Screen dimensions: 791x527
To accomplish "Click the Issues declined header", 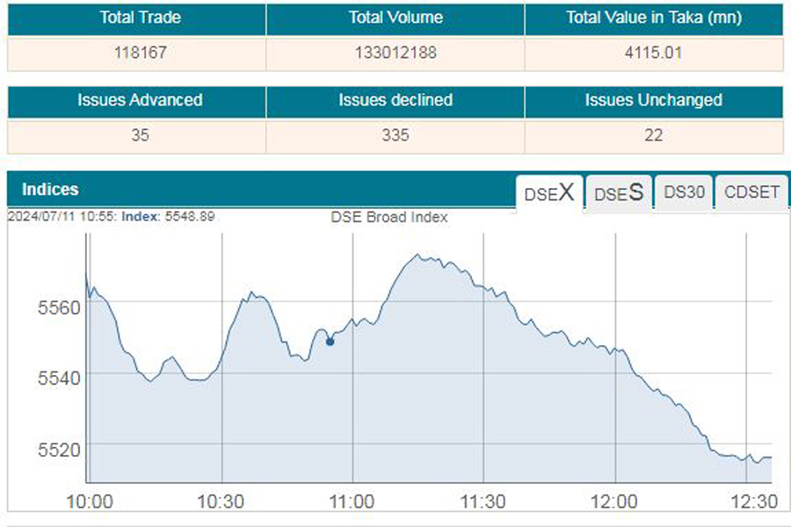I will [395, 100].
